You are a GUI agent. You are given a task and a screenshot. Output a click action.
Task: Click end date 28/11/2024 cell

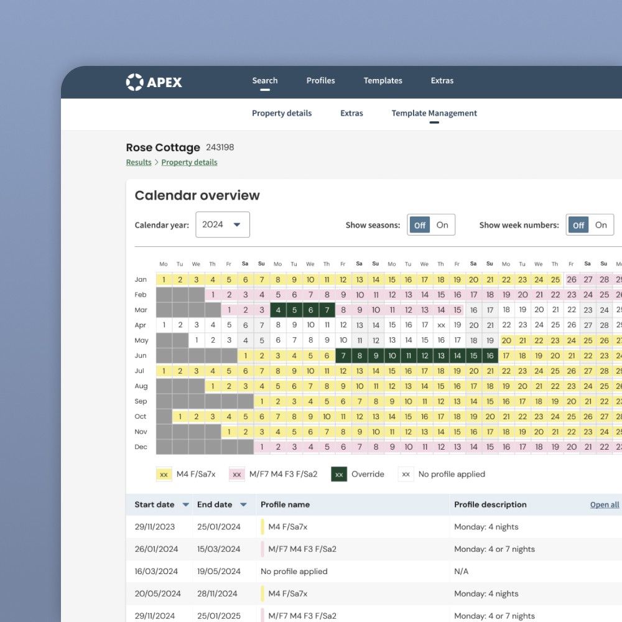coord(217,593)
